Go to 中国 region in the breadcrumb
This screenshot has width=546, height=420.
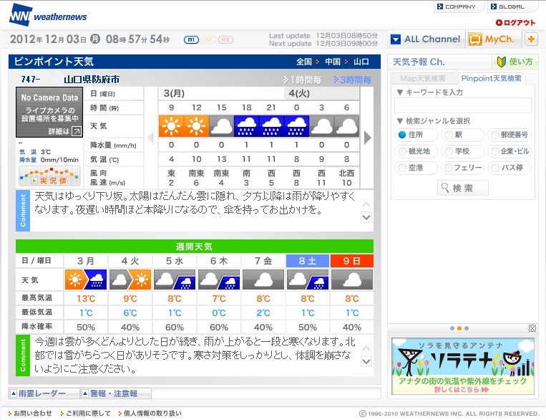[333, 62]
